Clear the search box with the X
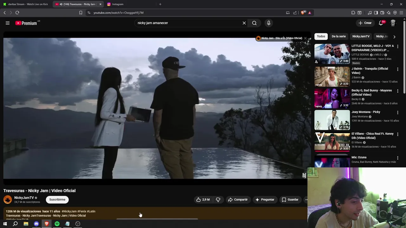Screen dimensions: 406x228 point(244,23)
